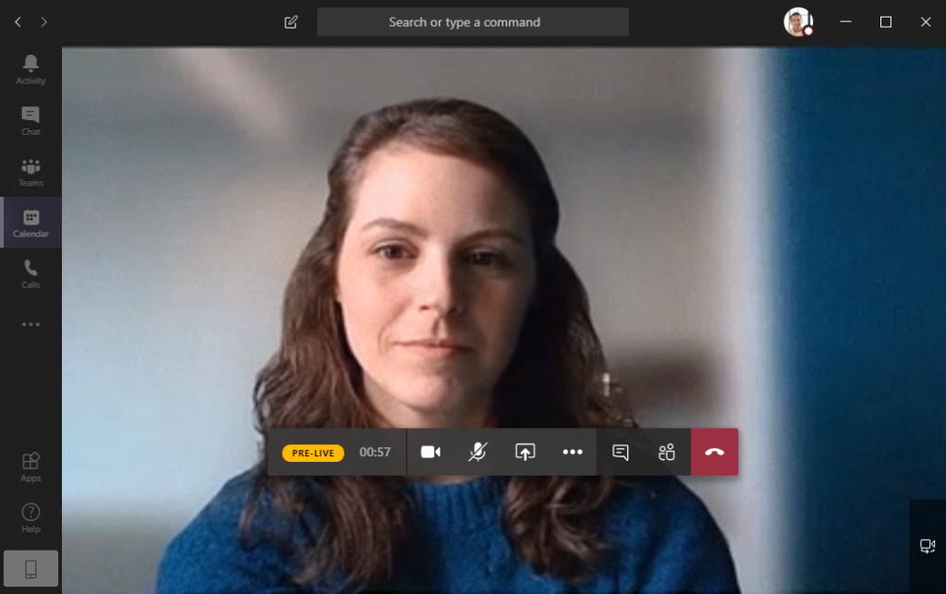The height and width of the screenshot is (594, 946).
Task: Open the Calls section
Action: click(30, 273)
